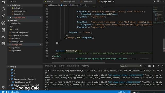Click the editor vertical scrollbar thumb

[164, 45]
